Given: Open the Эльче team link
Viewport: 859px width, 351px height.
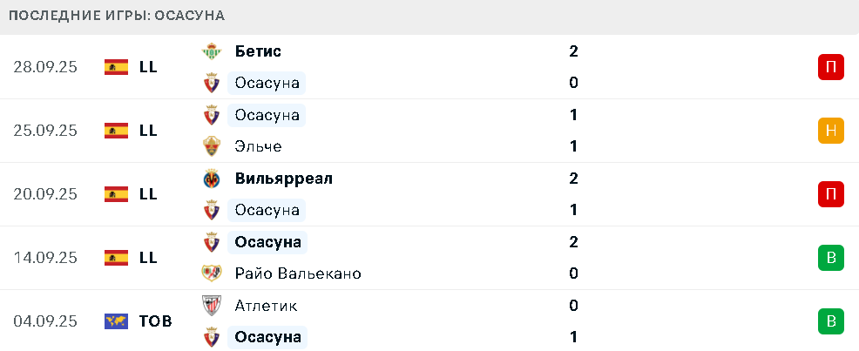Looking at the screenshot, I should coord(258,146).
